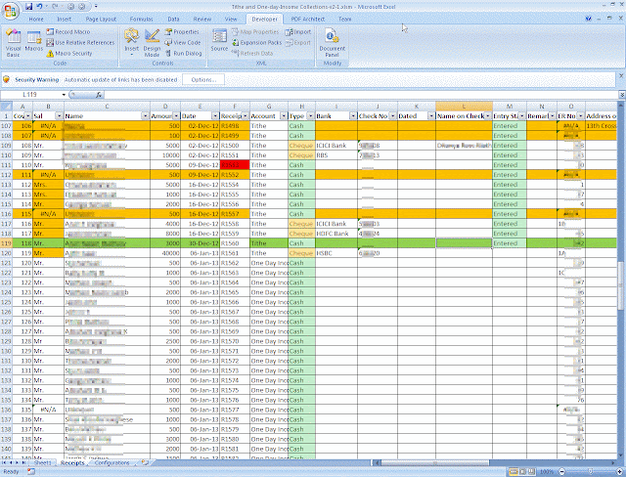The height and width of the screenshot is (477, 626).
Task: Open control Properties
Action: tap(182, 31)
